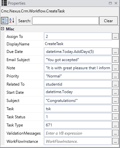Edit Start Date datetime.Today field
Screen dimensions: 120x148
pos(78,92)
